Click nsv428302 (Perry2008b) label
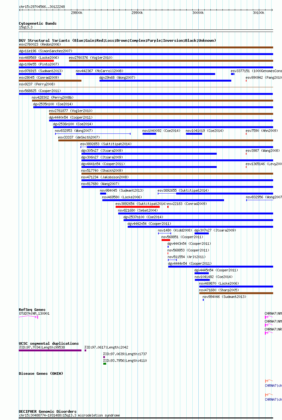Viewport: 282px width, 420px height. click(x=53, y=97)
